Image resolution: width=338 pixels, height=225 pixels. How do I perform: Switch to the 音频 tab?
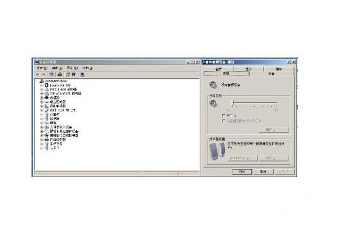pos(219,69)
